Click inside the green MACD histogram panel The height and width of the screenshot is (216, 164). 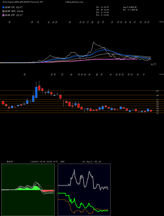click(x=28, y=190)
